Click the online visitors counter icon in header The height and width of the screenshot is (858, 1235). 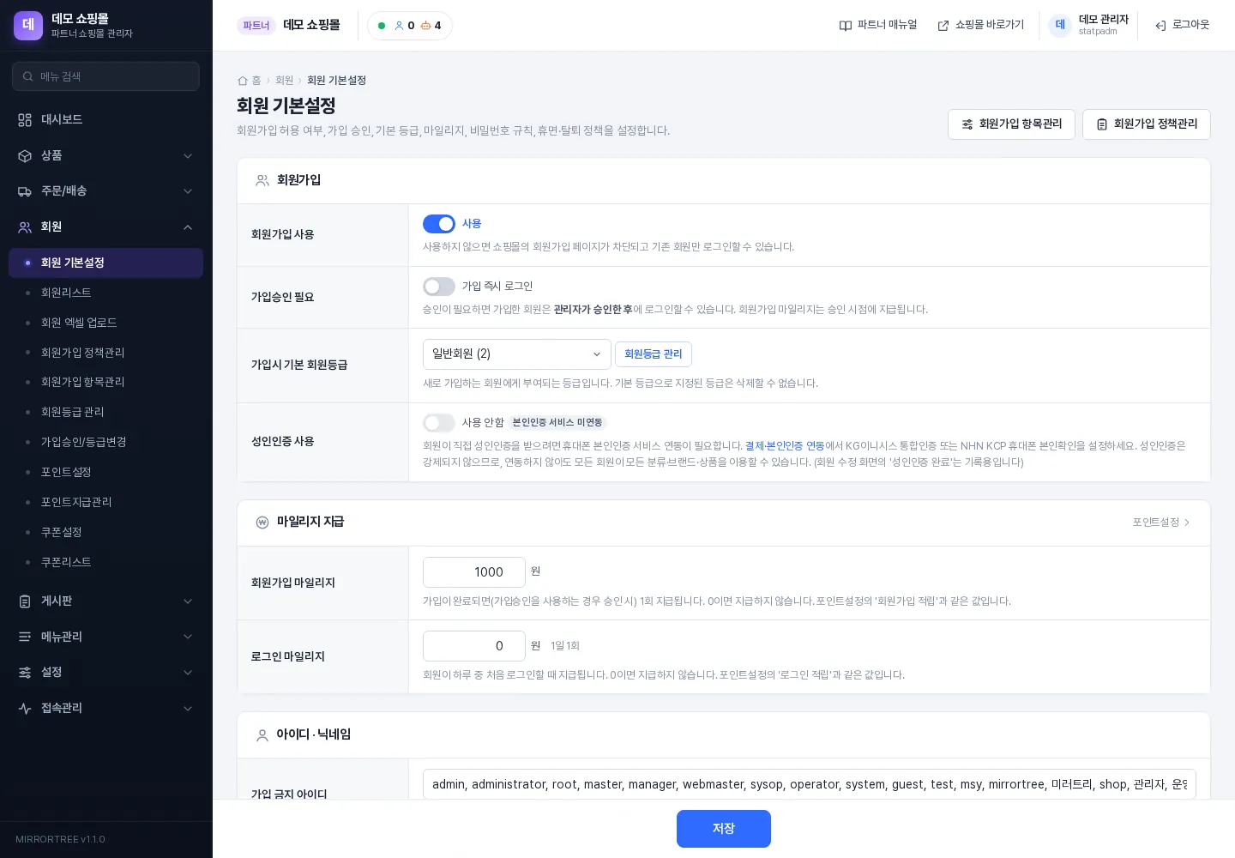tap(399, 26)
